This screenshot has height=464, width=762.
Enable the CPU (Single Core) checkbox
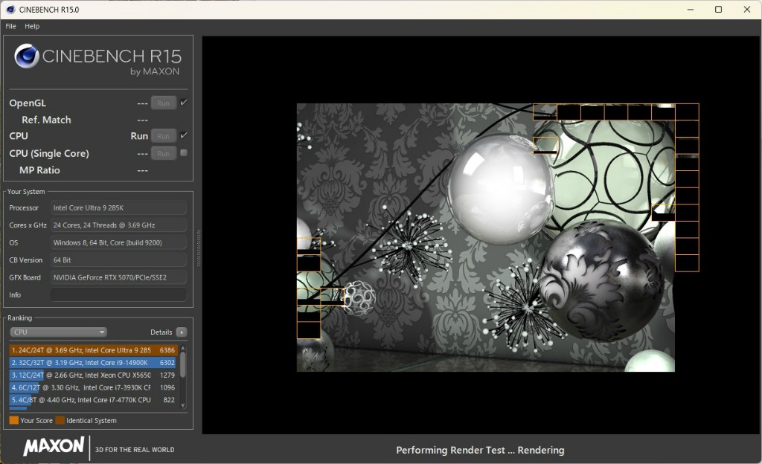[x=183, y=153]
